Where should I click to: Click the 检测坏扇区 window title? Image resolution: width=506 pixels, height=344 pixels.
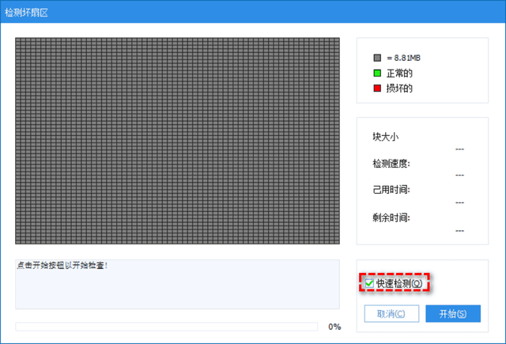(x=26, y=13)
